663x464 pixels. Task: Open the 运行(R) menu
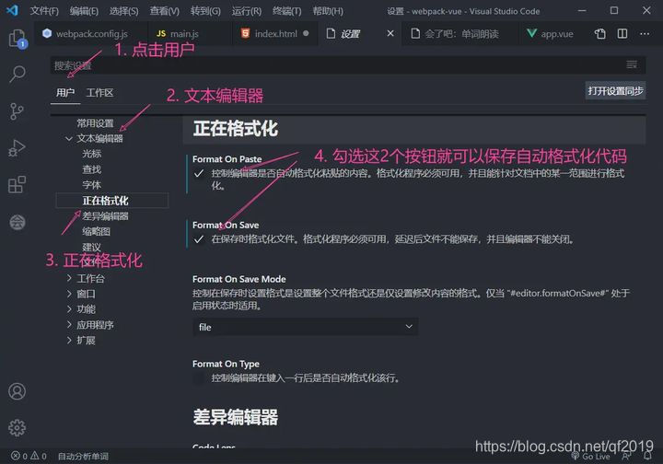(x=247, y=11)
